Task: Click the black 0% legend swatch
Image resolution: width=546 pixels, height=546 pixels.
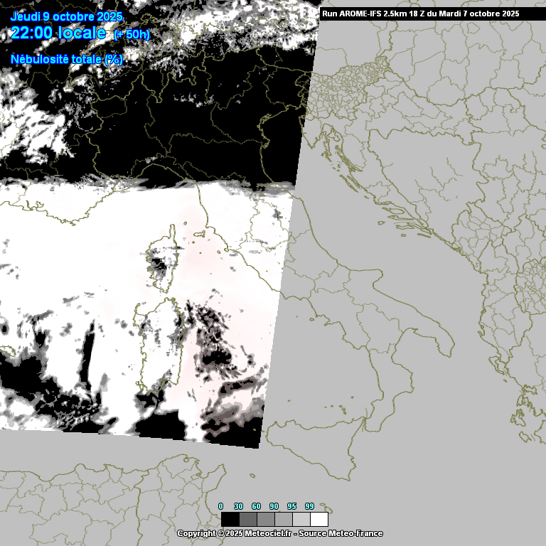Action: tap(230, 519)
